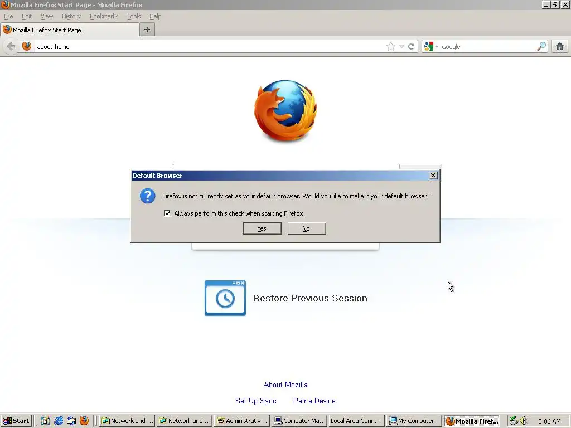Click the Restore Previous Session clock icon
Image resolution: width=571 pixels, height=428 pixels.
click(x=225, y=298)
